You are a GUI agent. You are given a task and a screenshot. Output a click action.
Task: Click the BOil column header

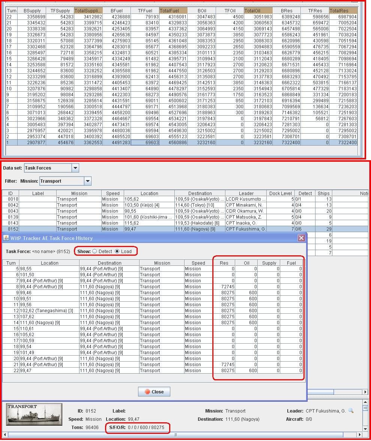pos(201,11)
